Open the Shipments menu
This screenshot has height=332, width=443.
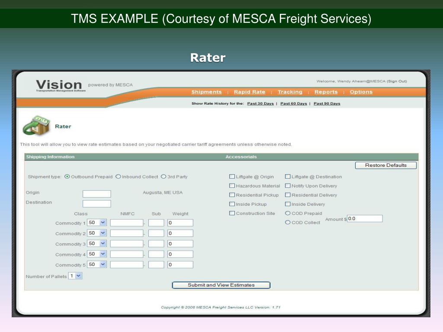206,92
